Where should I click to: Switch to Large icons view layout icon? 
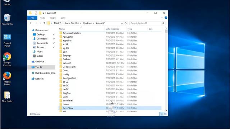(x=165, y=114)
